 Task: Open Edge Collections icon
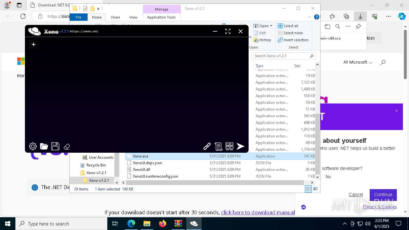point(346,16)
